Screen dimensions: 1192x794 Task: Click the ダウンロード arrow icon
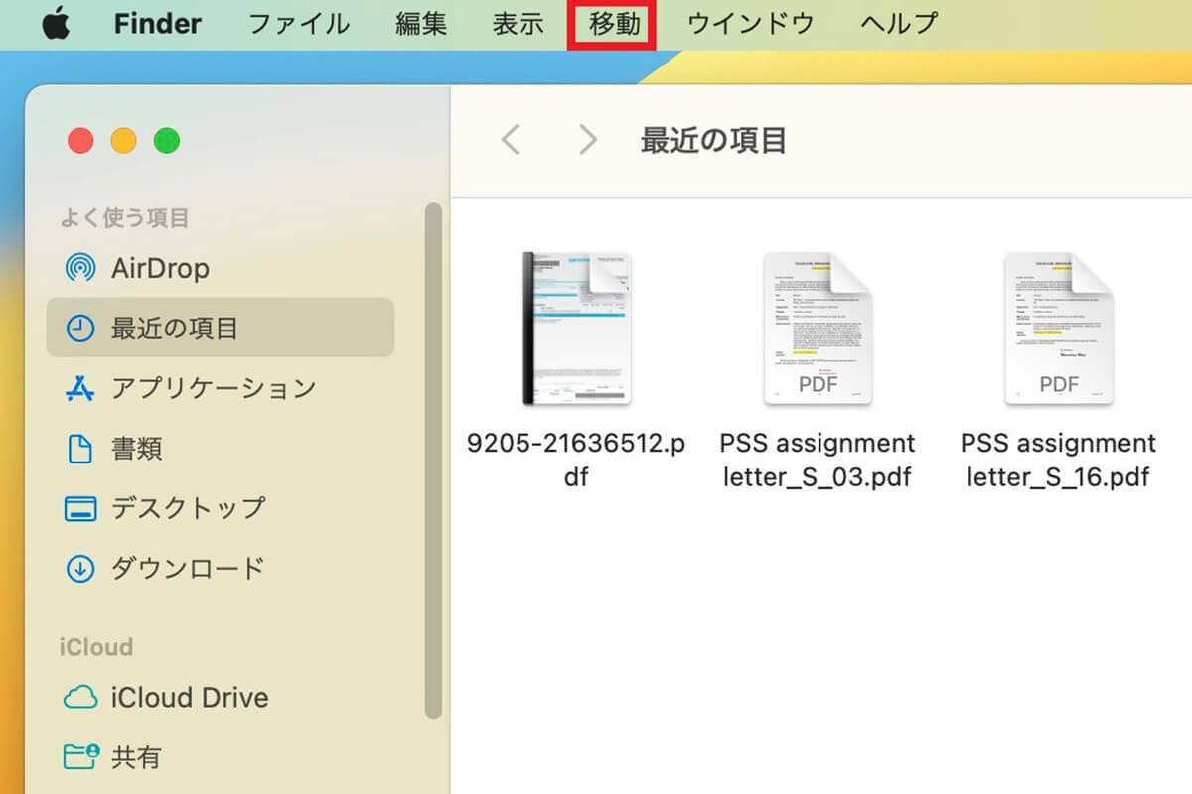pyautogui.click(x=79, y=569)
